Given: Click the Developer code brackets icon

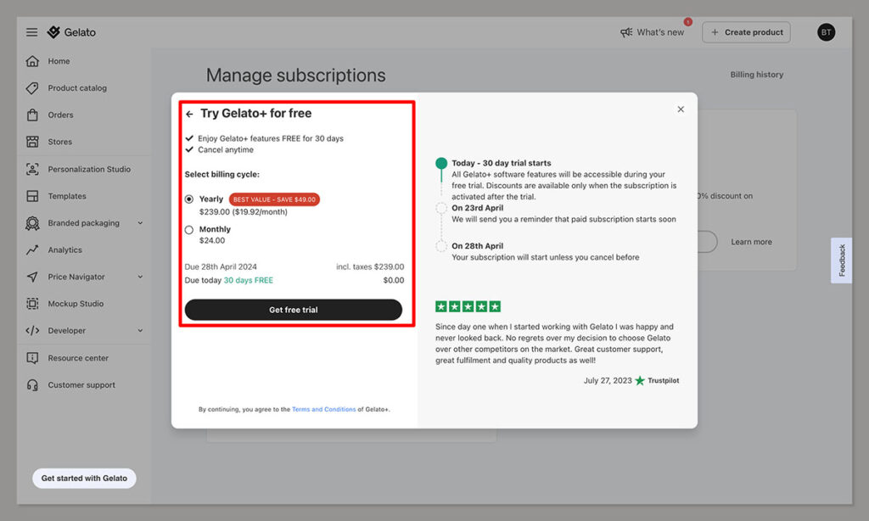Looking at the screenshot, I should (x=32, y=330).
